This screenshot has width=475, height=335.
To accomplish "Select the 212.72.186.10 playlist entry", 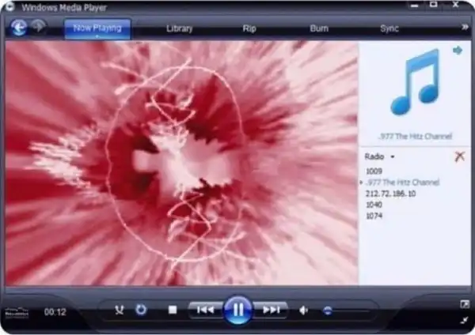I will coord(391,193).
